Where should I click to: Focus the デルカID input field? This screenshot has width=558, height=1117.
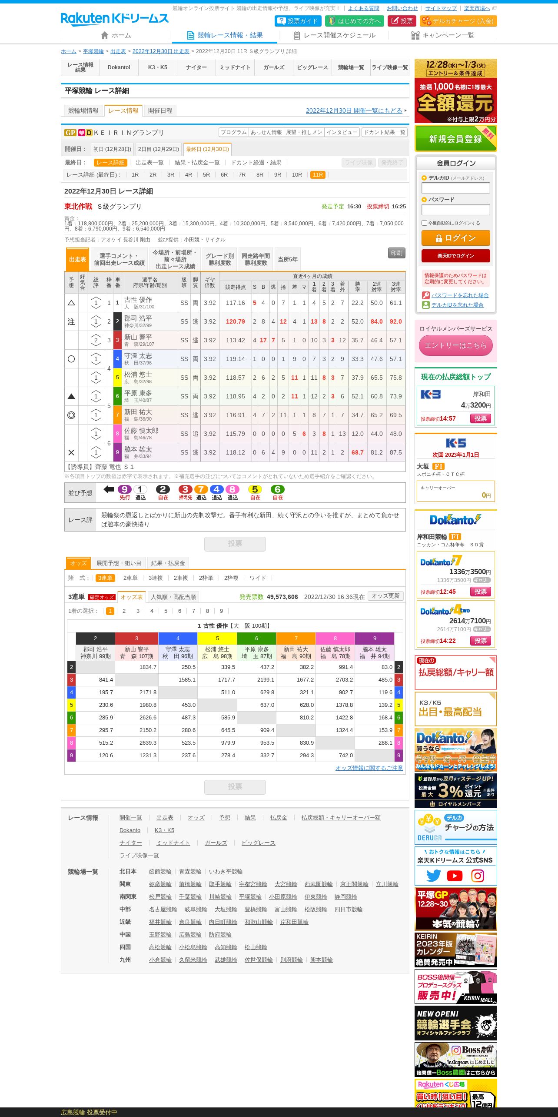[x=456, y=188]
